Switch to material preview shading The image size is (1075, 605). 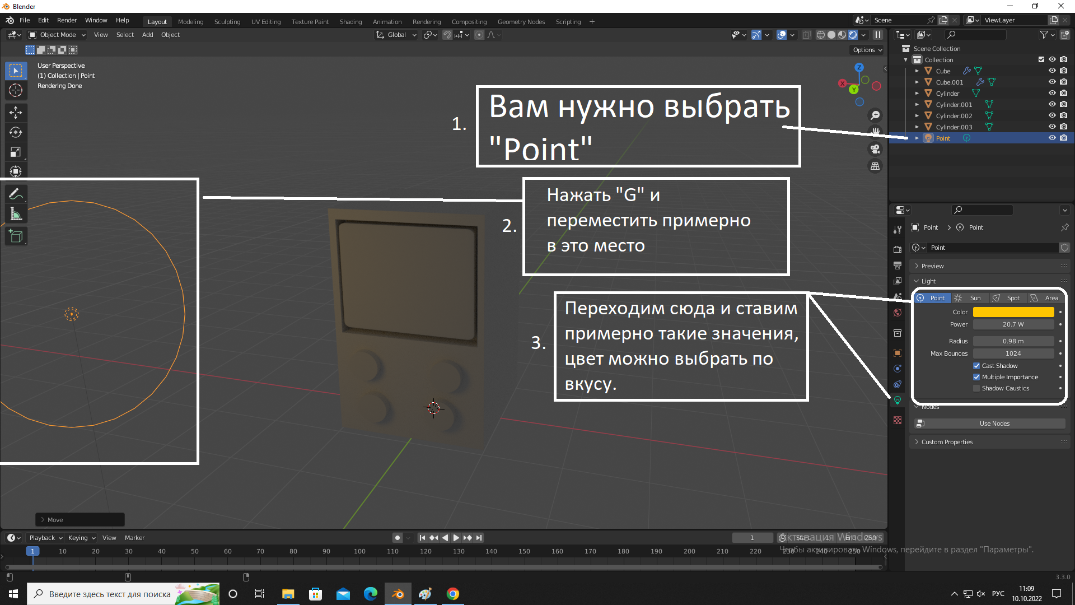click(842, 35)
